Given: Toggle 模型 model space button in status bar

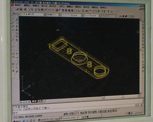Looking at the screenshot, I should (x=115, y=111).
